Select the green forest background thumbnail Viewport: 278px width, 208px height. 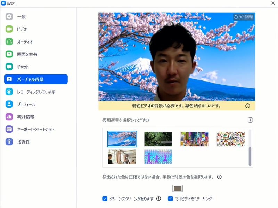[158, 139]
